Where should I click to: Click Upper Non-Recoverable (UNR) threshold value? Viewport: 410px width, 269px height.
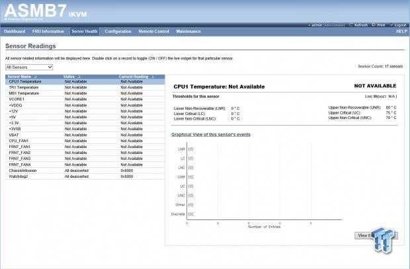tap(391, 108)
